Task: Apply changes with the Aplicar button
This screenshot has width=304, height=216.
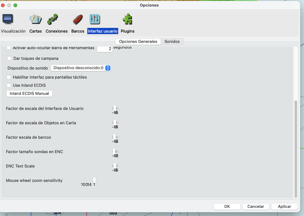Action: pyautogui.click(x=284, y=206)
